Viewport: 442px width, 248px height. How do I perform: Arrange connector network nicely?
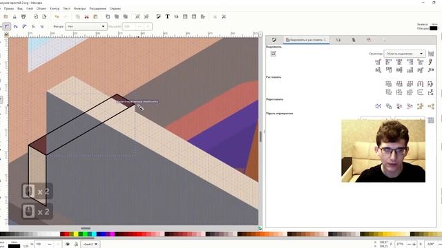(378, 106)
